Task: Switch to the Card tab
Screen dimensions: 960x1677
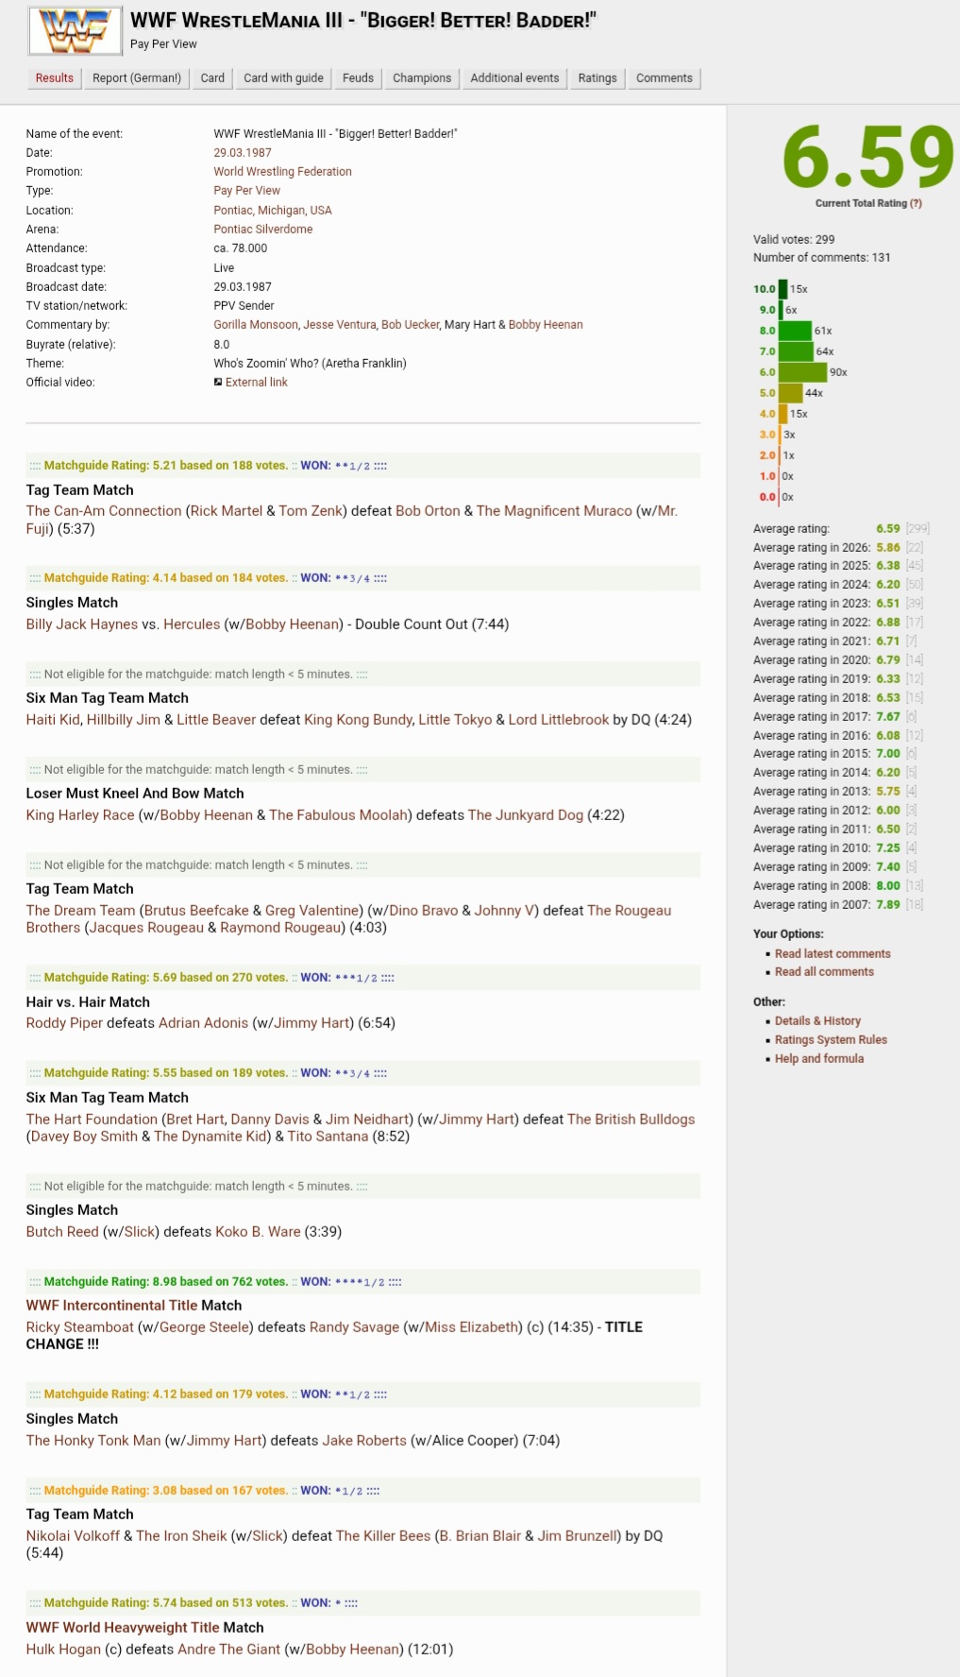Action: [212, 78]
